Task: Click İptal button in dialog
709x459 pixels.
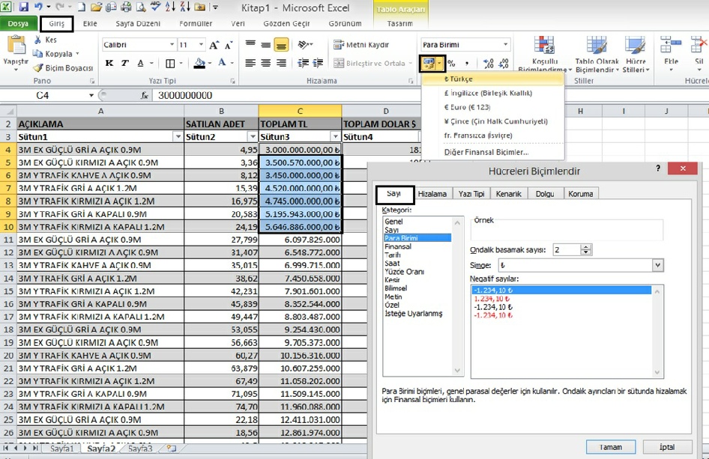Action: [x=667, y=447]
